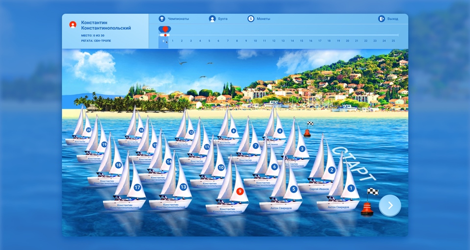
Task: Click the boat marker on the progress track
Action: [165, 31]
